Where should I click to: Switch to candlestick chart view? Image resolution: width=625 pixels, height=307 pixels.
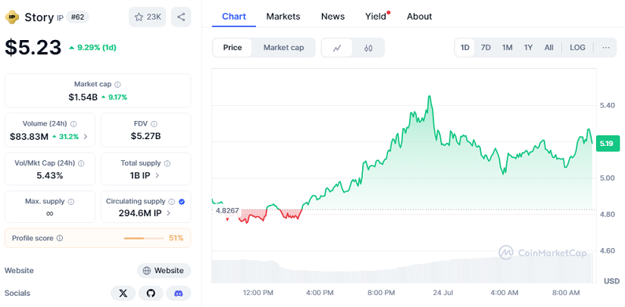pyautogui.click(x=368, y=48)
